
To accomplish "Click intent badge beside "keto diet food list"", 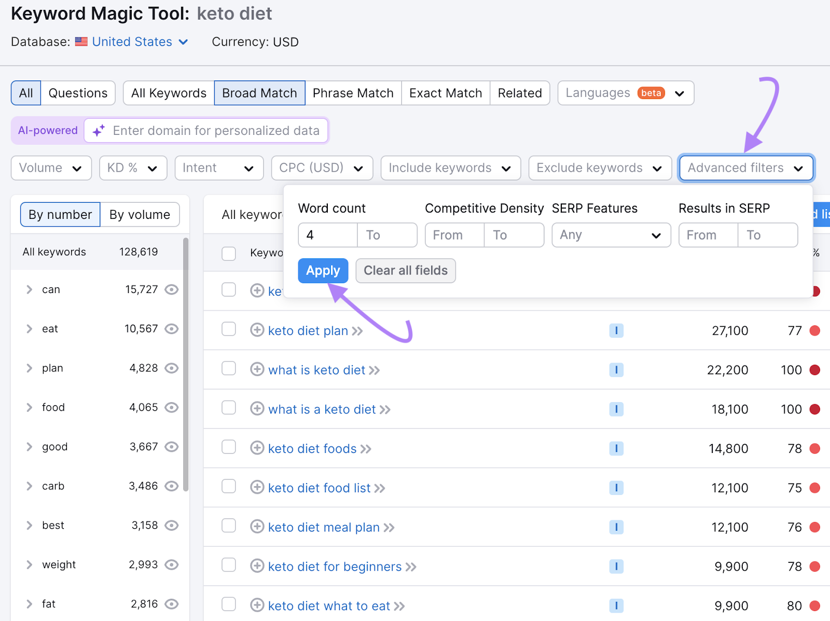I will [616, 488].
